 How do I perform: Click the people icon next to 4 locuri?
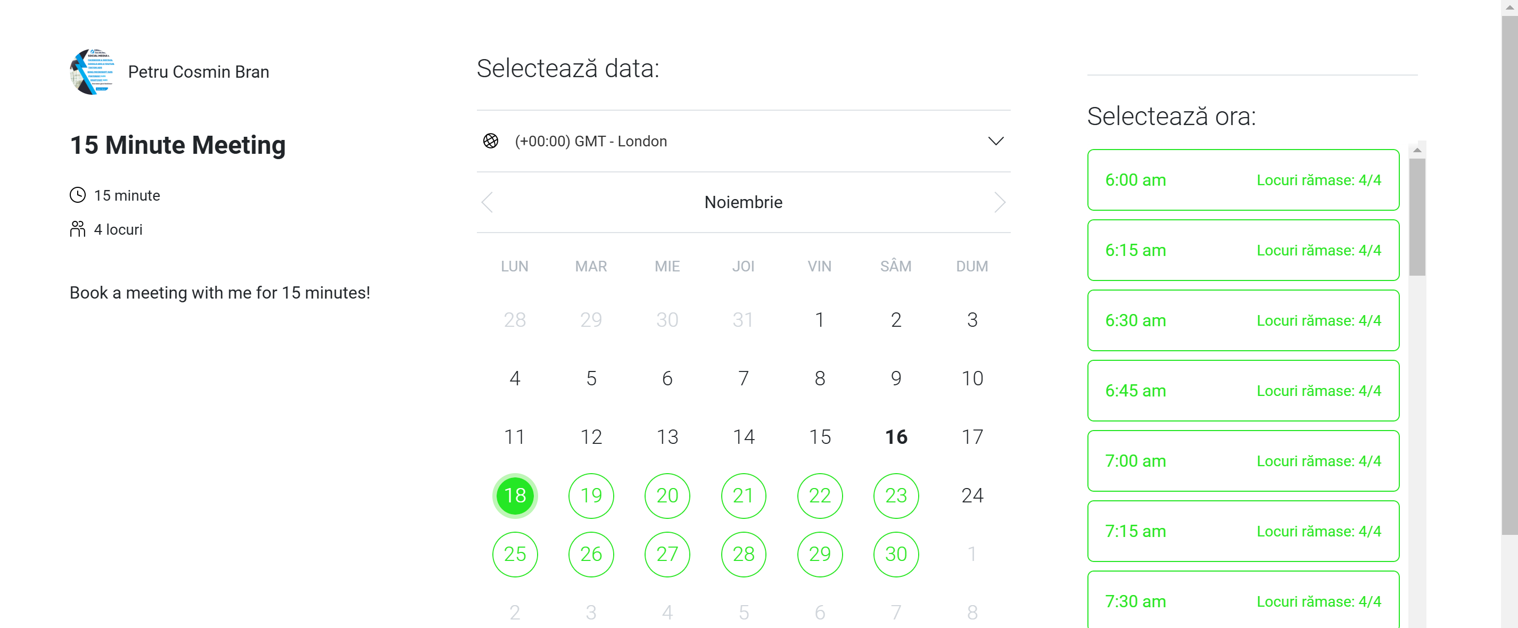pyautogui.click(x=77, y=229)
